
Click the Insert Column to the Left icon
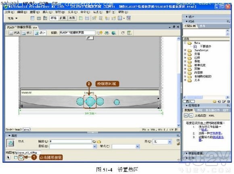(107, 18)
